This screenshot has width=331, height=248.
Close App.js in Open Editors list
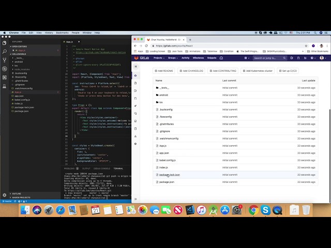pyautogui.click(x=13, y=51)
